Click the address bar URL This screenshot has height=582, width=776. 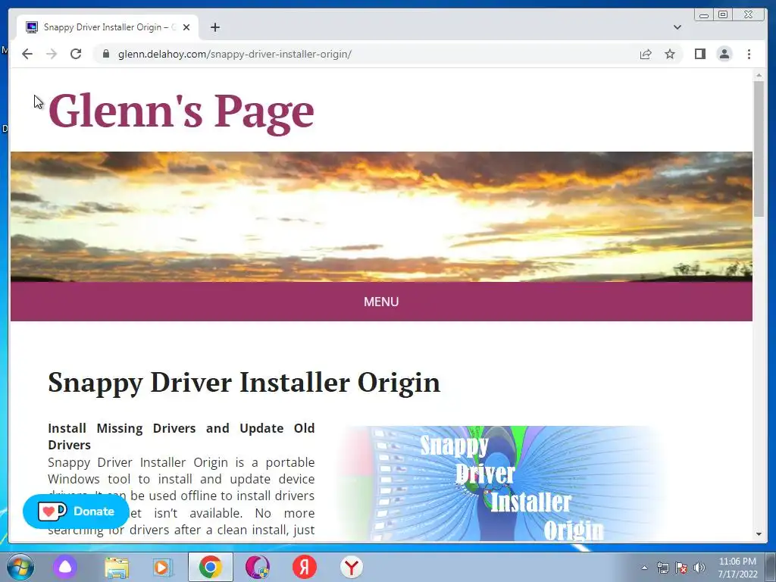[x=235, y=54]
